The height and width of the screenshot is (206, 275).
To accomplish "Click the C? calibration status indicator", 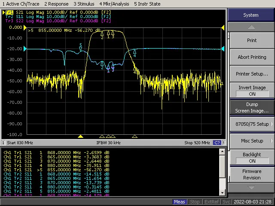I will click(217, 142).
